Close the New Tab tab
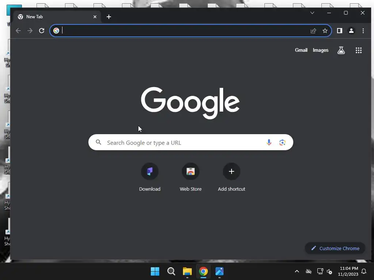The image size is (374, 280). 95,17
